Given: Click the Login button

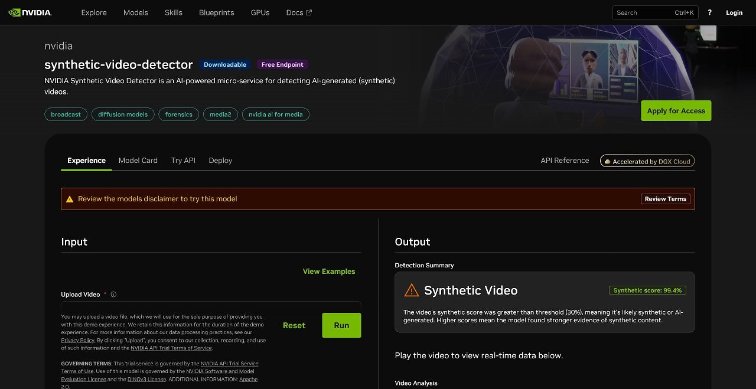Looking at the screenshot, I should click(x=734, y=12).
